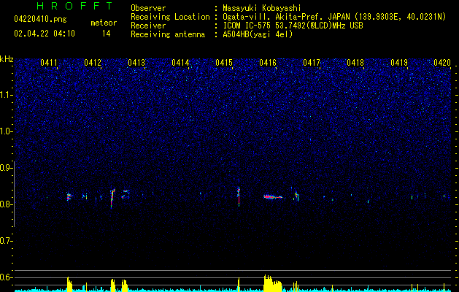The height and width of the screenshot is (292, 459).
Task: Click the HROFFT program title
Action: (74, 6)
